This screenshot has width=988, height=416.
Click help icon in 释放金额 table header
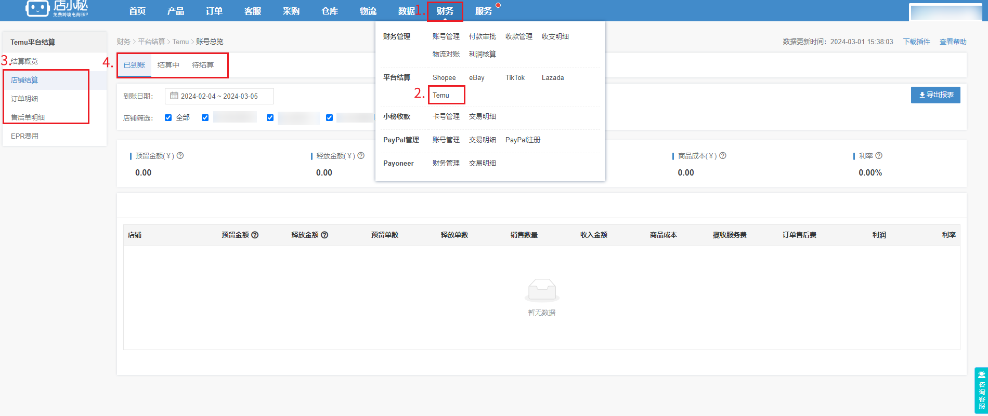tap(324, 235)
